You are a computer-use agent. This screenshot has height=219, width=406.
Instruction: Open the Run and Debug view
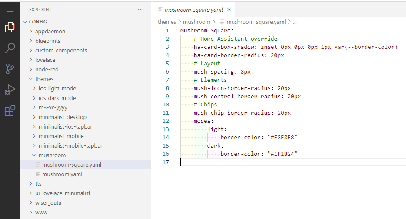point(10,90)
